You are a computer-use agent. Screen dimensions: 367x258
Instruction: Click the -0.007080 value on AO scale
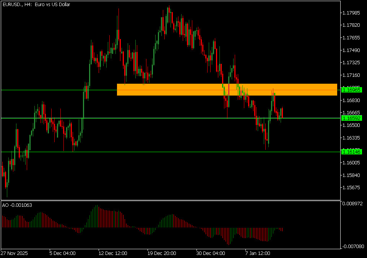[352, 247]
